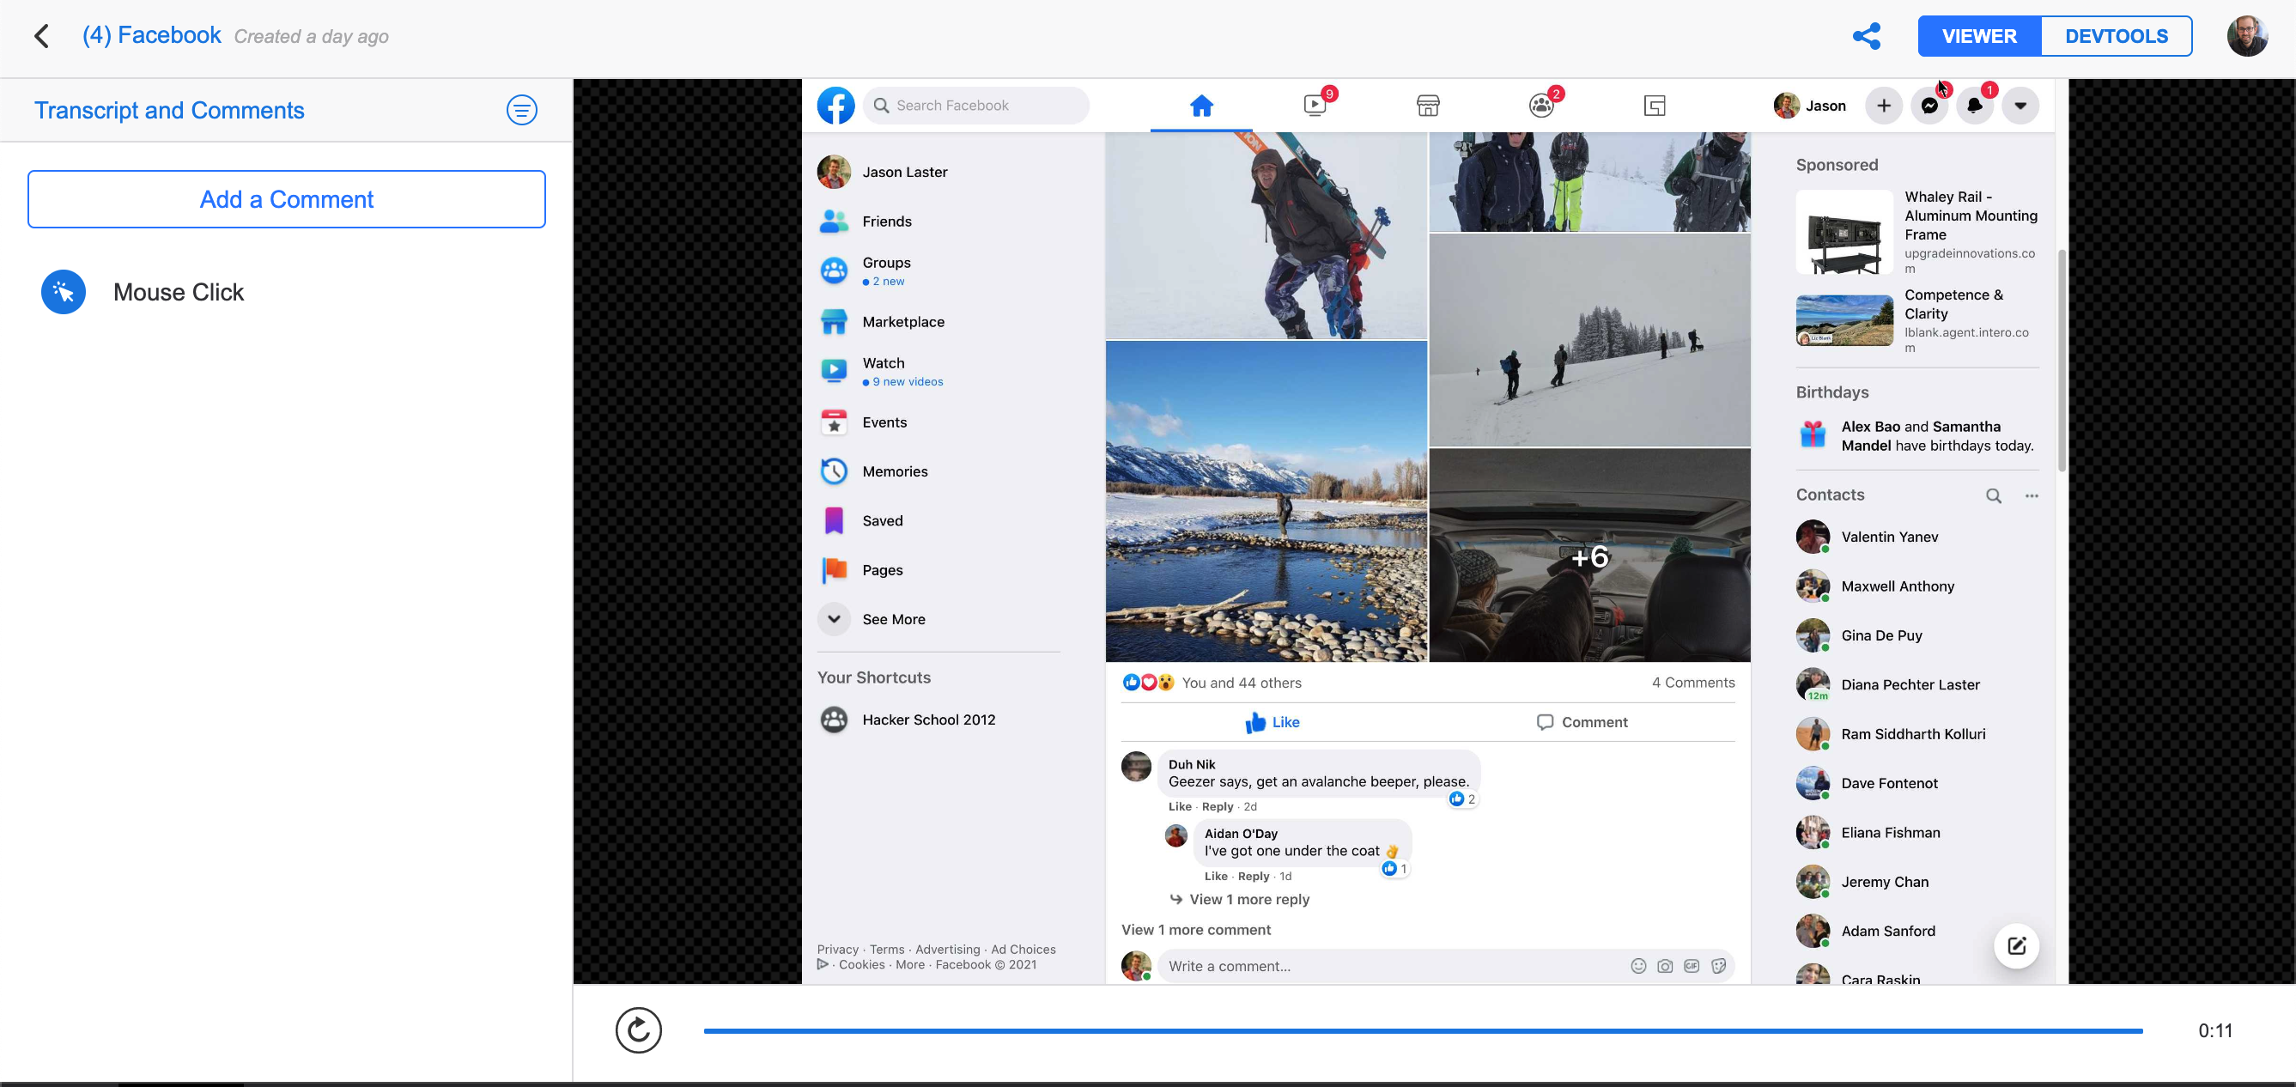
Task: Open the account dropdown arrow menu
Action: 2020,106
